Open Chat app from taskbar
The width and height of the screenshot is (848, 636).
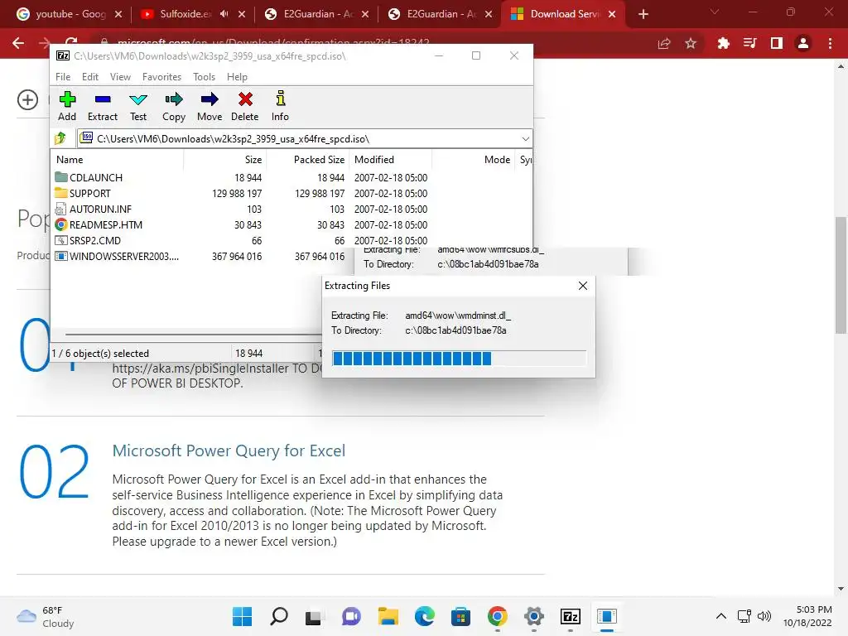[351, 616]
